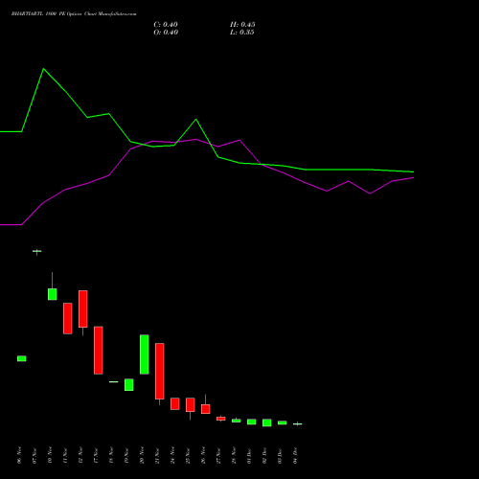Select the tall red candle above 21 Nov
479x479 pixels.
click(x=160, y=371)
